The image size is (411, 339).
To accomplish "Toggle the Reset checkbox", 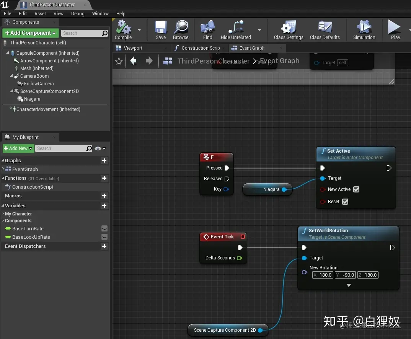I will [345, 202].
